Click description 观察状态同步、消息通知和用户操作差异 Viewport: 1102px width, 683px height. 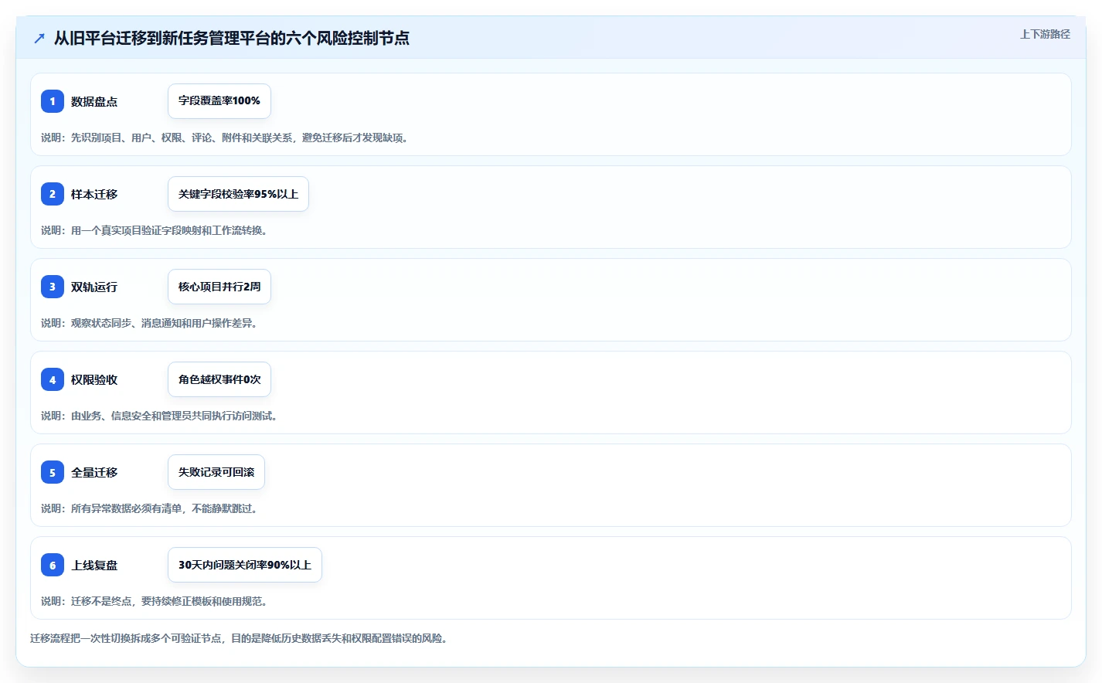(x=149, y=323)
